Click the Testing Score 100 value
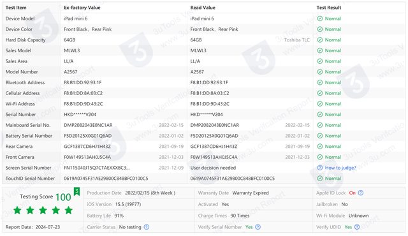The image size is (408, 236). [63, 197]
